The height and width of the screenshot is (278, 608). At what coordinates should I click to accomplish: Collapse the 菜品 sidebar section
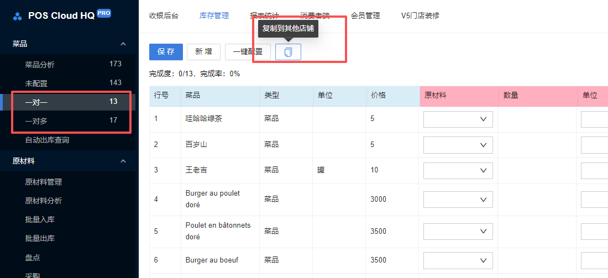[123, 44]
